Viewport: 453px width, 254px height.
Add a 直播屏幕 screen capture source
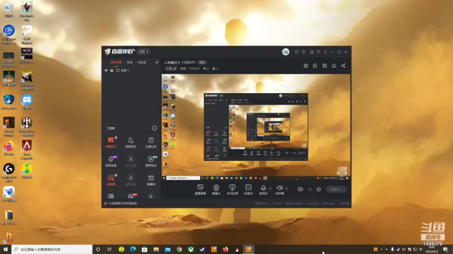coord(200,190)
